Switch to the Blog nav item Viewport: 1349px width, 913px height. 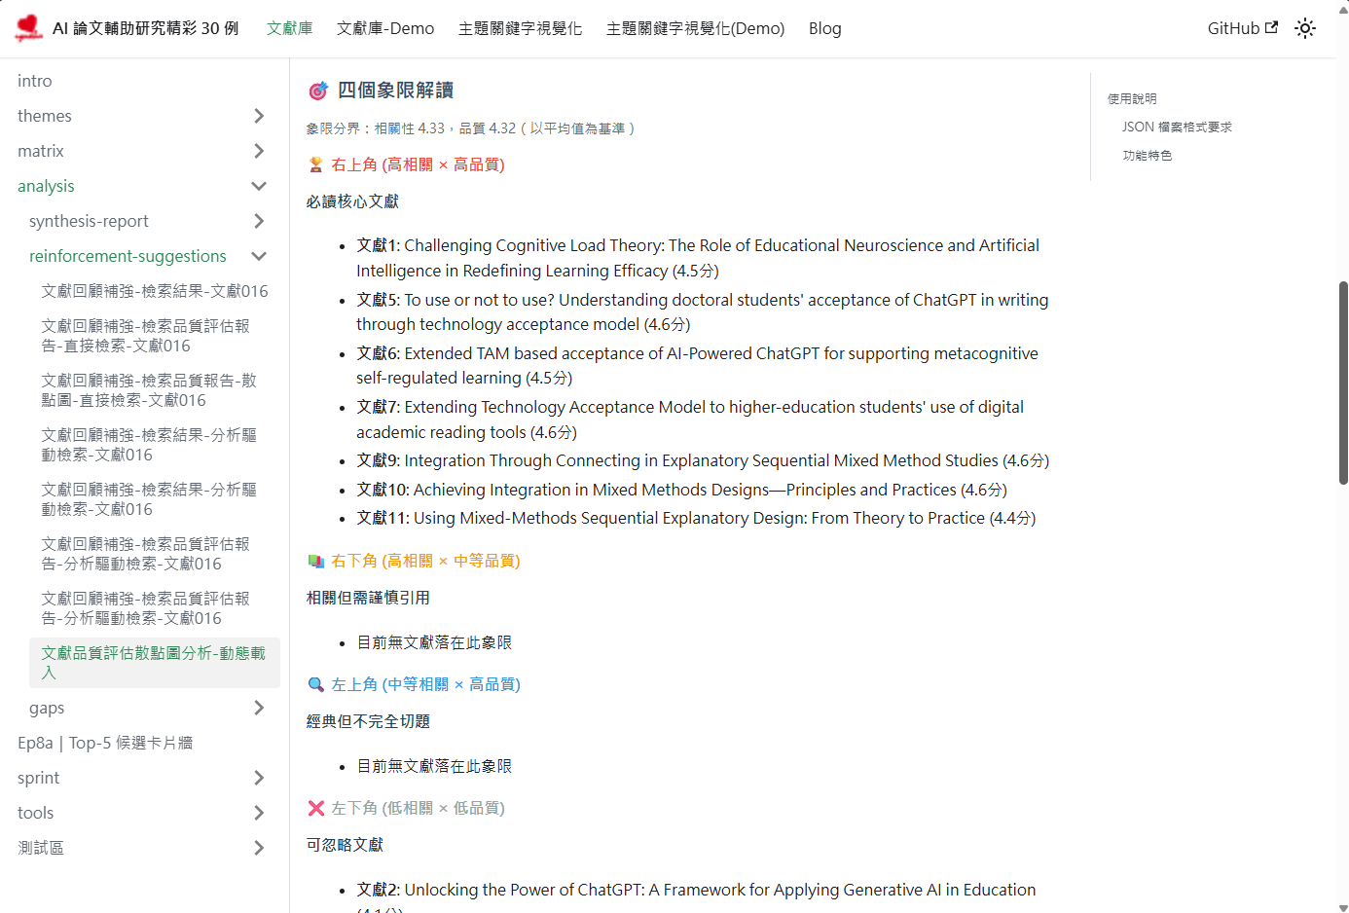click(x=824, y=28)
